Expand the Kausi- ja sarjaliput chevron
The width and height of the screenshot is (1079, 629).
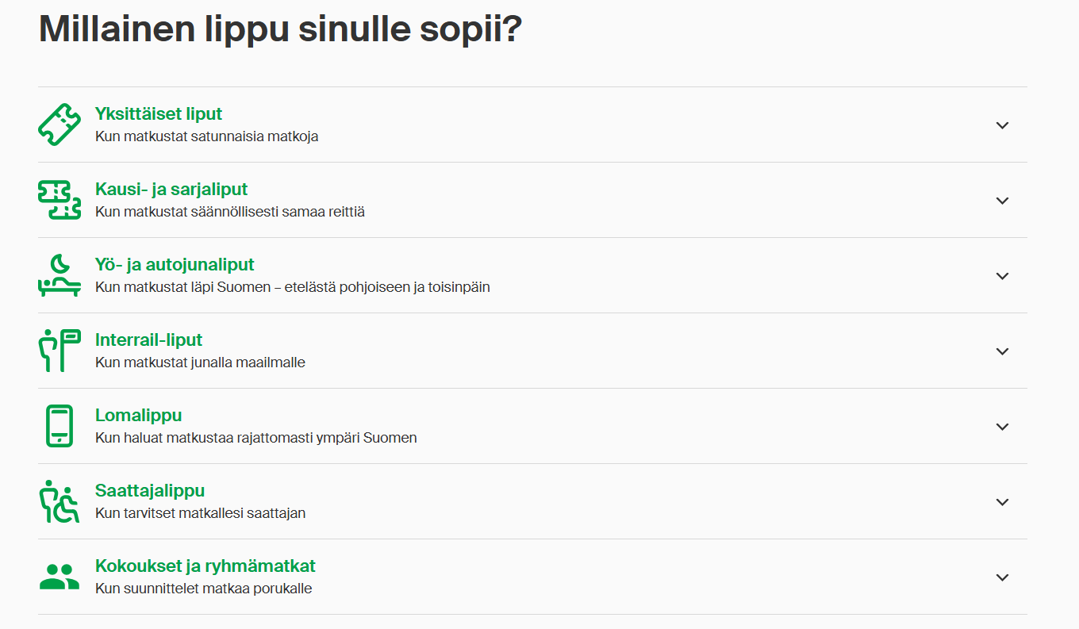coord(1002,201)
